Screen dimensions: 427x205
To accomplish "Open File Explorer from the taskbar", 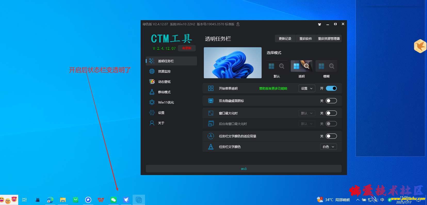I will pos(63,200).
